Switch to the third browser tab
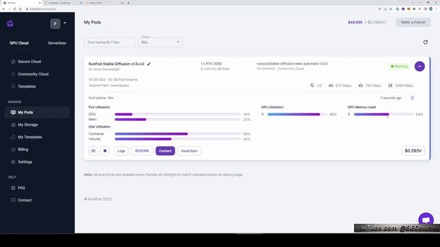This screenshot has height=247, width=440. tap(104, 3)
